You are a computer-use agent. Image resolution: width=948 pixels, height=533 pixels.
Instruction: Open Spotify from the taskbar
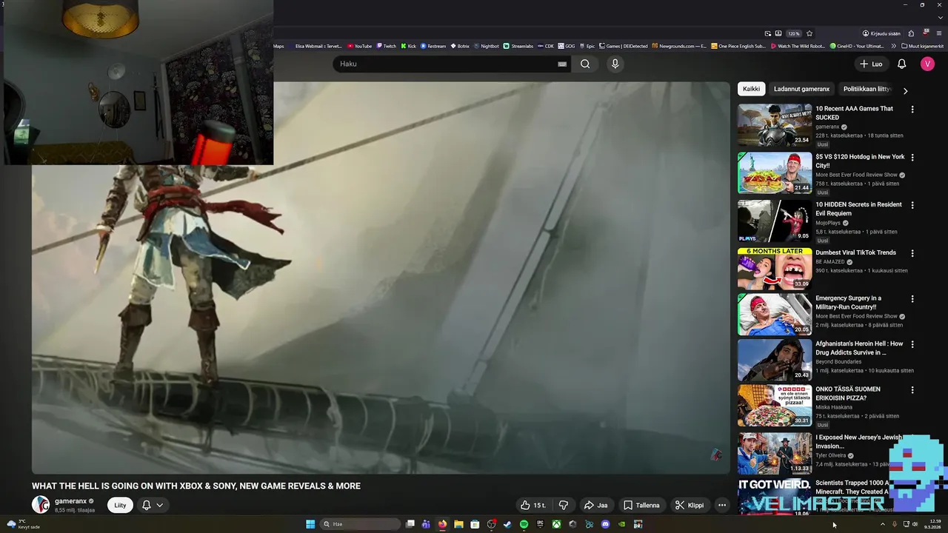tap(524, 524)
